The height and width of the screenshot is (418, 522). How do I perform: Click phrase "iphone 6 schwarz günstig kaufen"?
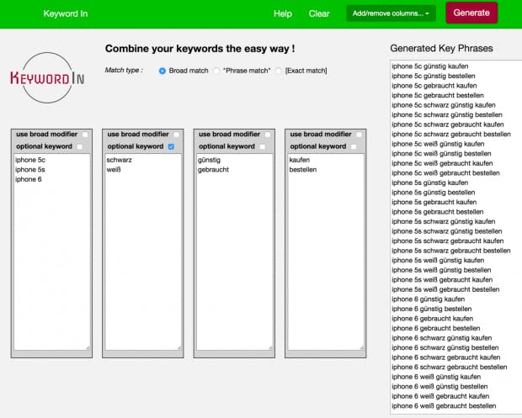coord(442,338)
